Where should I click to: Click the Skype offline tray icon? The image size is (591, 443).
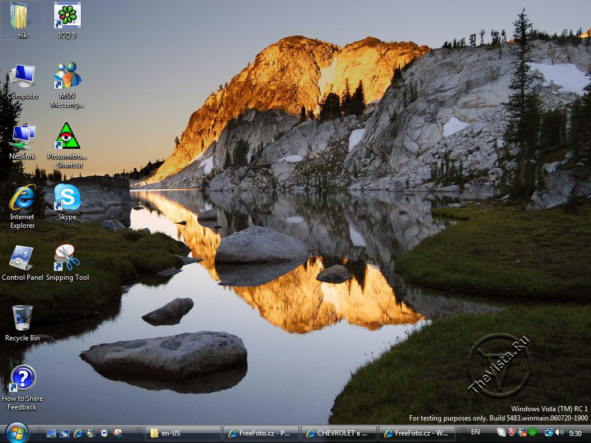point(502,433)
